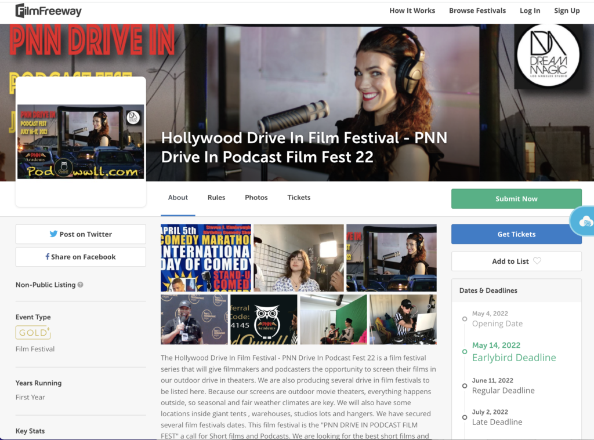Click the Submit Now button
Viewport: 594px width, 440px height.
click(x=516, y=199)
